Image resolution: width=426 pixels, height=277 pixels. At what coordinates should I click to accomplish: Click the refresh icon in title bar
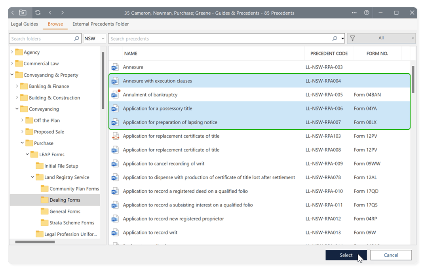[x=38, y=13]
